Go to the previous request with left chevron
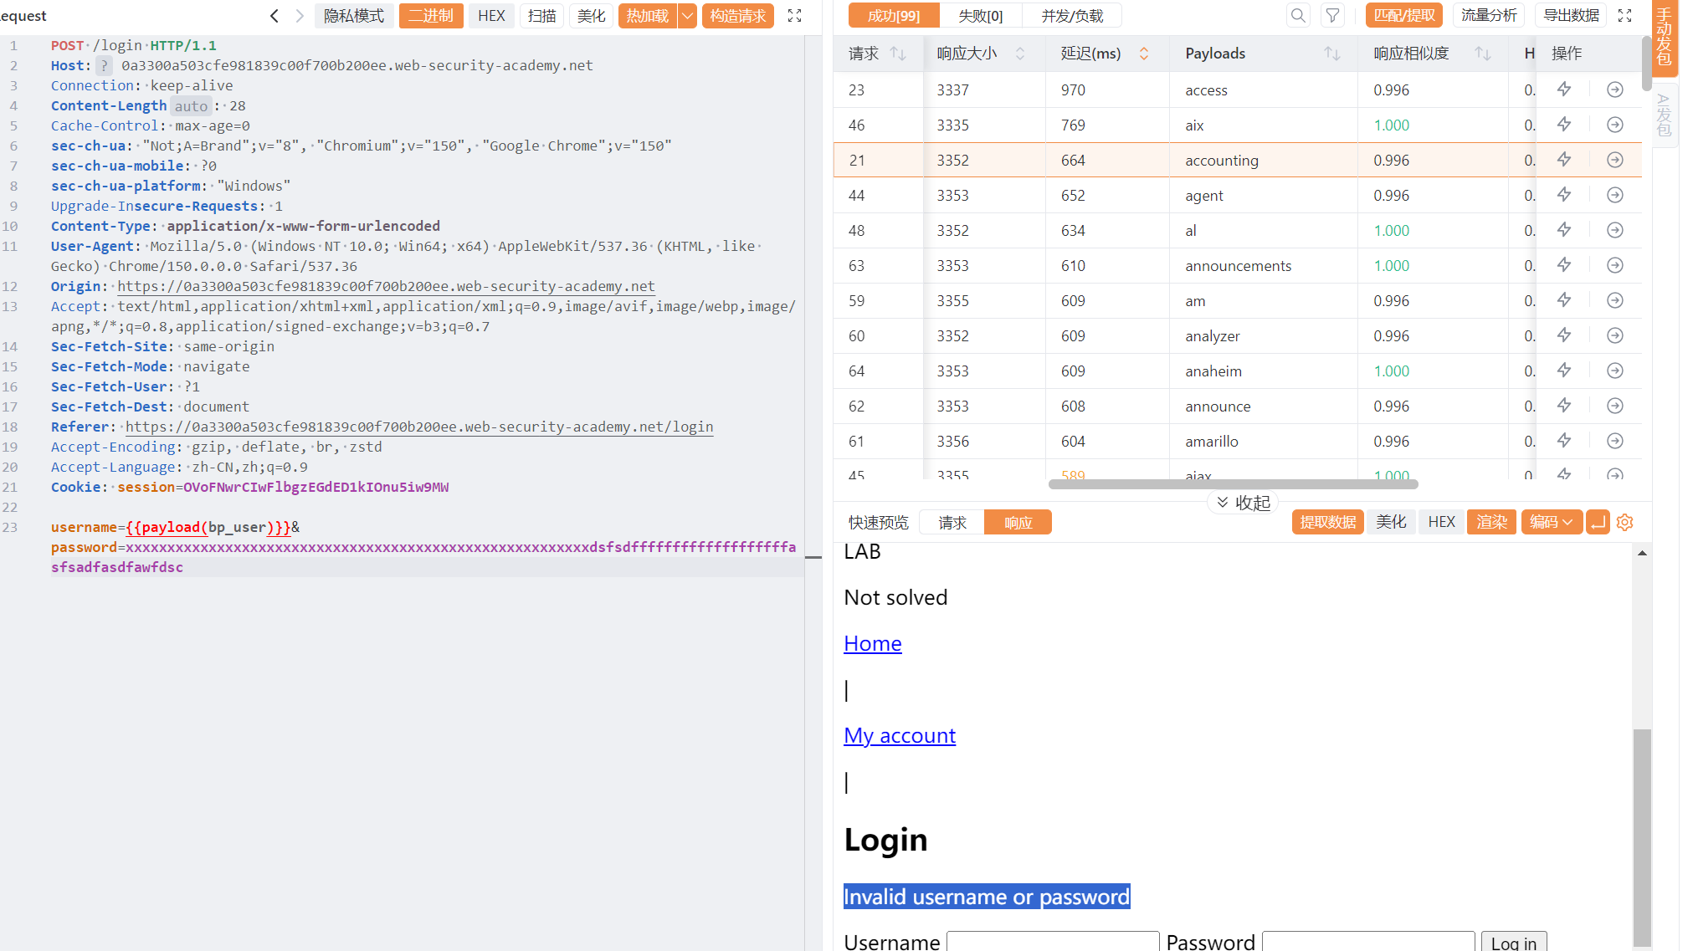 click(x=274, y=16)
